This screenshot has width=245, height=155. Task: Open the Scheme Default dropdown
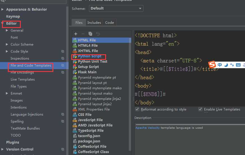tap(116, 8)
